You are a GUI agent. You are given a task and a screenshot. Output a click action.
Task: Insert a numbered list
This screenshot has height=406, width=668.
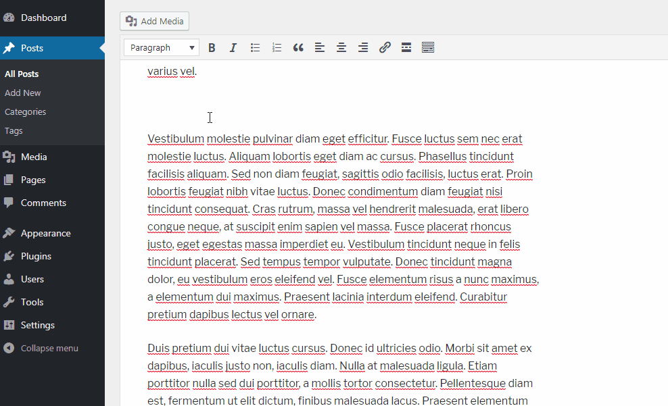(x=277, y=48)
